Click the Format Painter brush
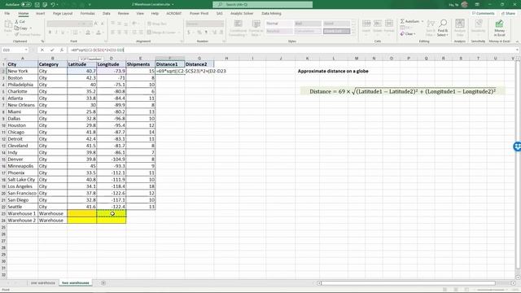Screen dimensions: 521x293 pos(27,34)
